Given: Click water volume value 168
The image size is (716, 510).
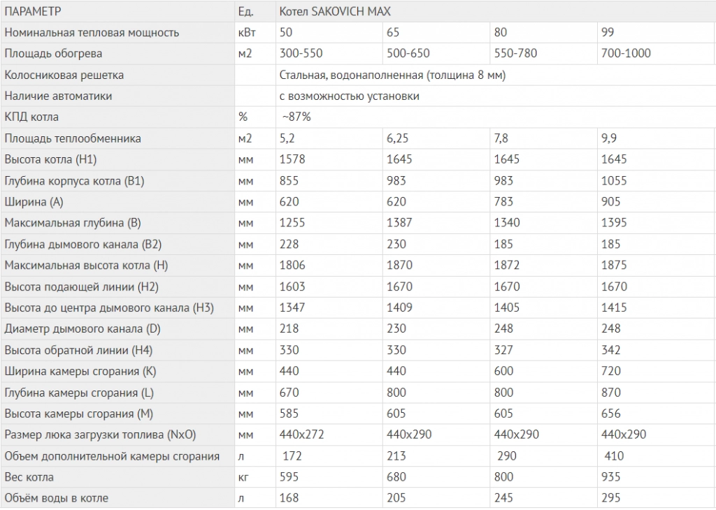Looking at the screenshot, I should click(289, 498).
